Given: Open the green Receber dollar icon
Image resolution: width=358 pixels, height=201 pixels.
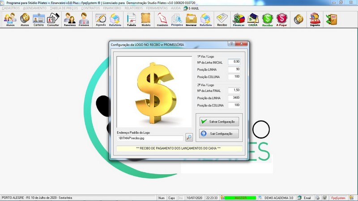Looking at the screenshot, I should click(x=268, y=20).
